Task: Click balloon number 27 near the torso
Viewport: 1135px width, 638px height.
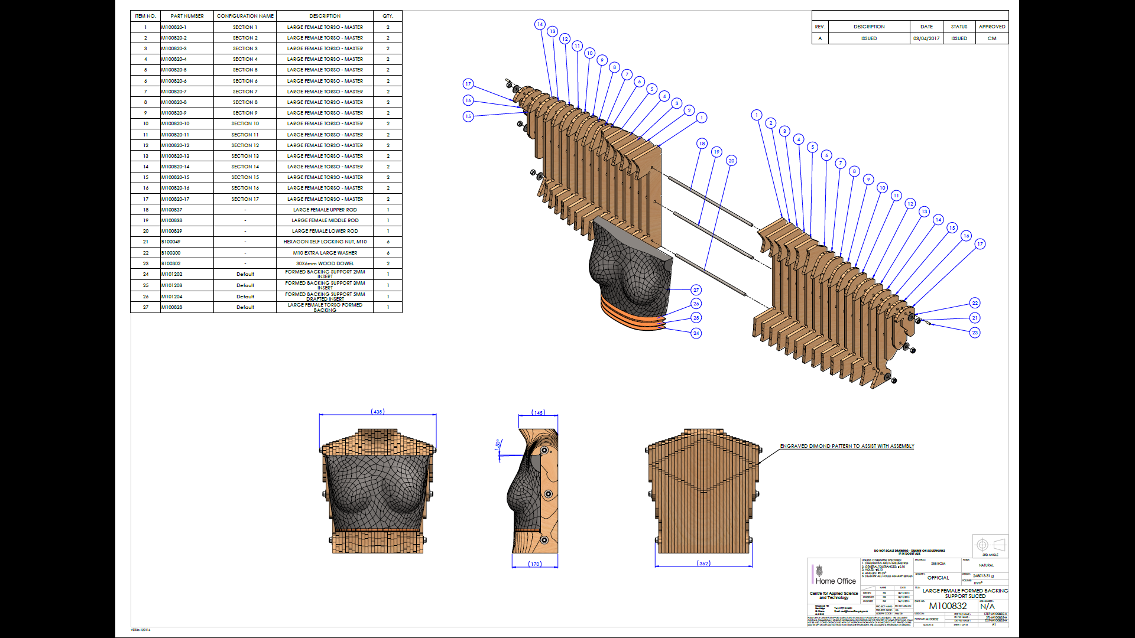Action: click(696, 290)
